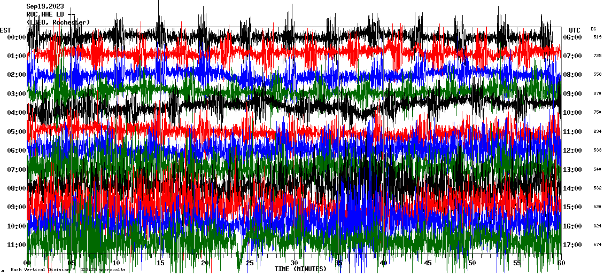Click the DC value 533

[x=598, y=151]
